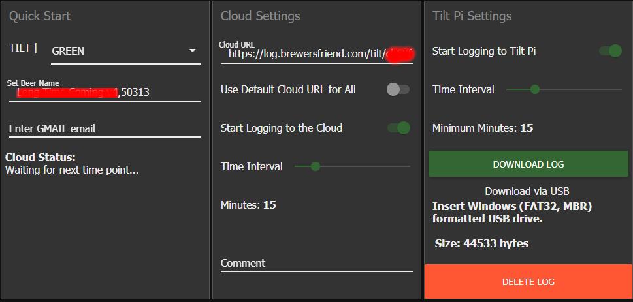Click the DOWNLOAD LOG button
This screenshot has width=633, height=302.
click(528, 164)
